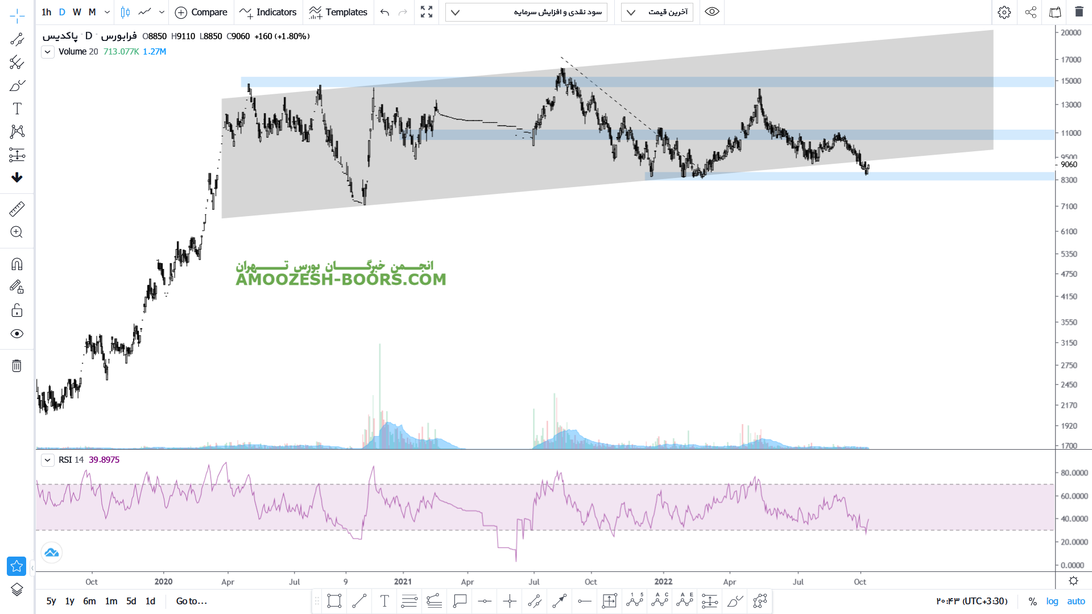Viewport: 1092px width, 614px height.
Task: Select the ruler measure tool
Action: point(17,209)
